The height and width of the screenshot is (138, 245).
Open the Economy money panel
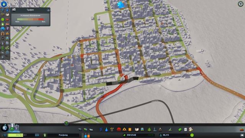click(180, 130)
